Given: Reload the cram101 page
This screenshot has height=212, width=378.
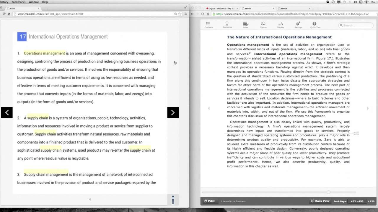Looking at the screenshot, I should pos(4,14).
